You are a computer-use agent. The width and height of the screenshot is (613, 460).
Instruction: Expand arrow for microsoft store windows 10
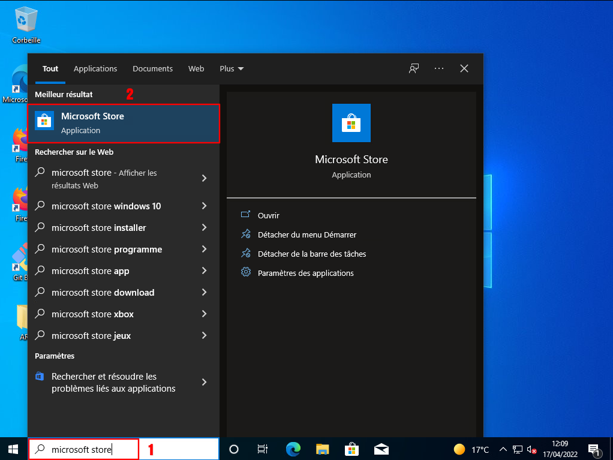tap(204, 206)
